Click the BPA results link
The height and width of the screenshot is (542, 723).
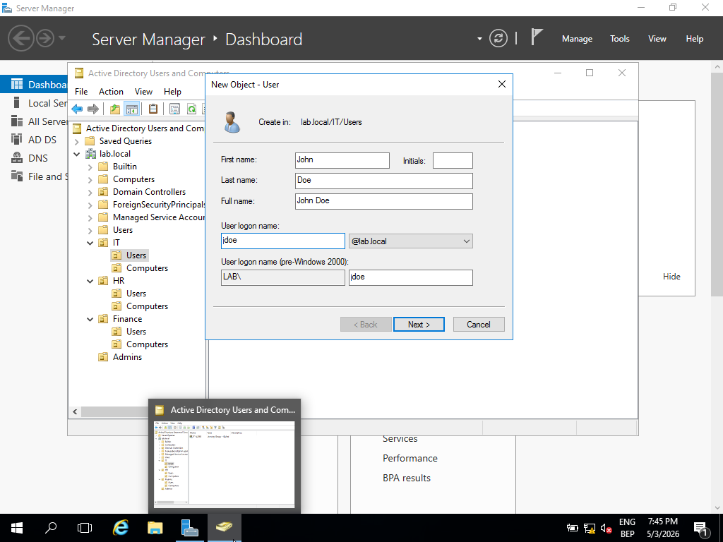click(x=406, y=478)
